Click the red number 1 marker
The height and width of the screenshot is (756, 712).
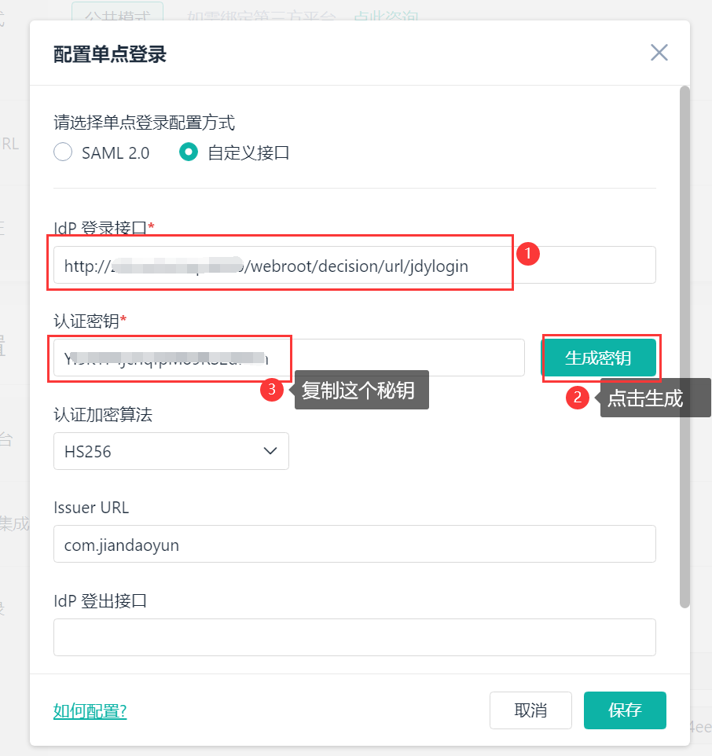pos(528,254)
